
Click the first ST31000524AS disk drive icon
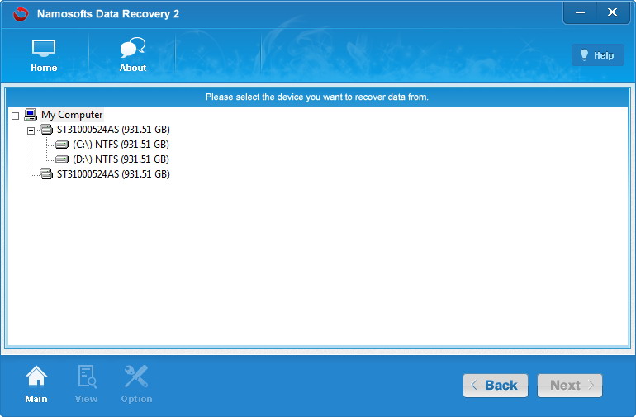(x=46, y=130)
